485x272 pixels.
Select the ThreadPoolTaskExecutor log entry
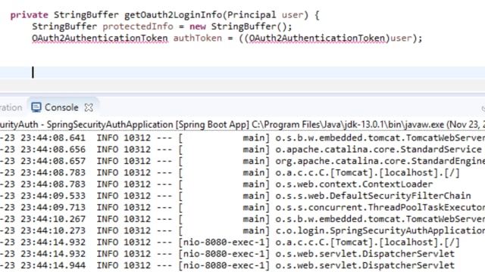pos(242,207)
